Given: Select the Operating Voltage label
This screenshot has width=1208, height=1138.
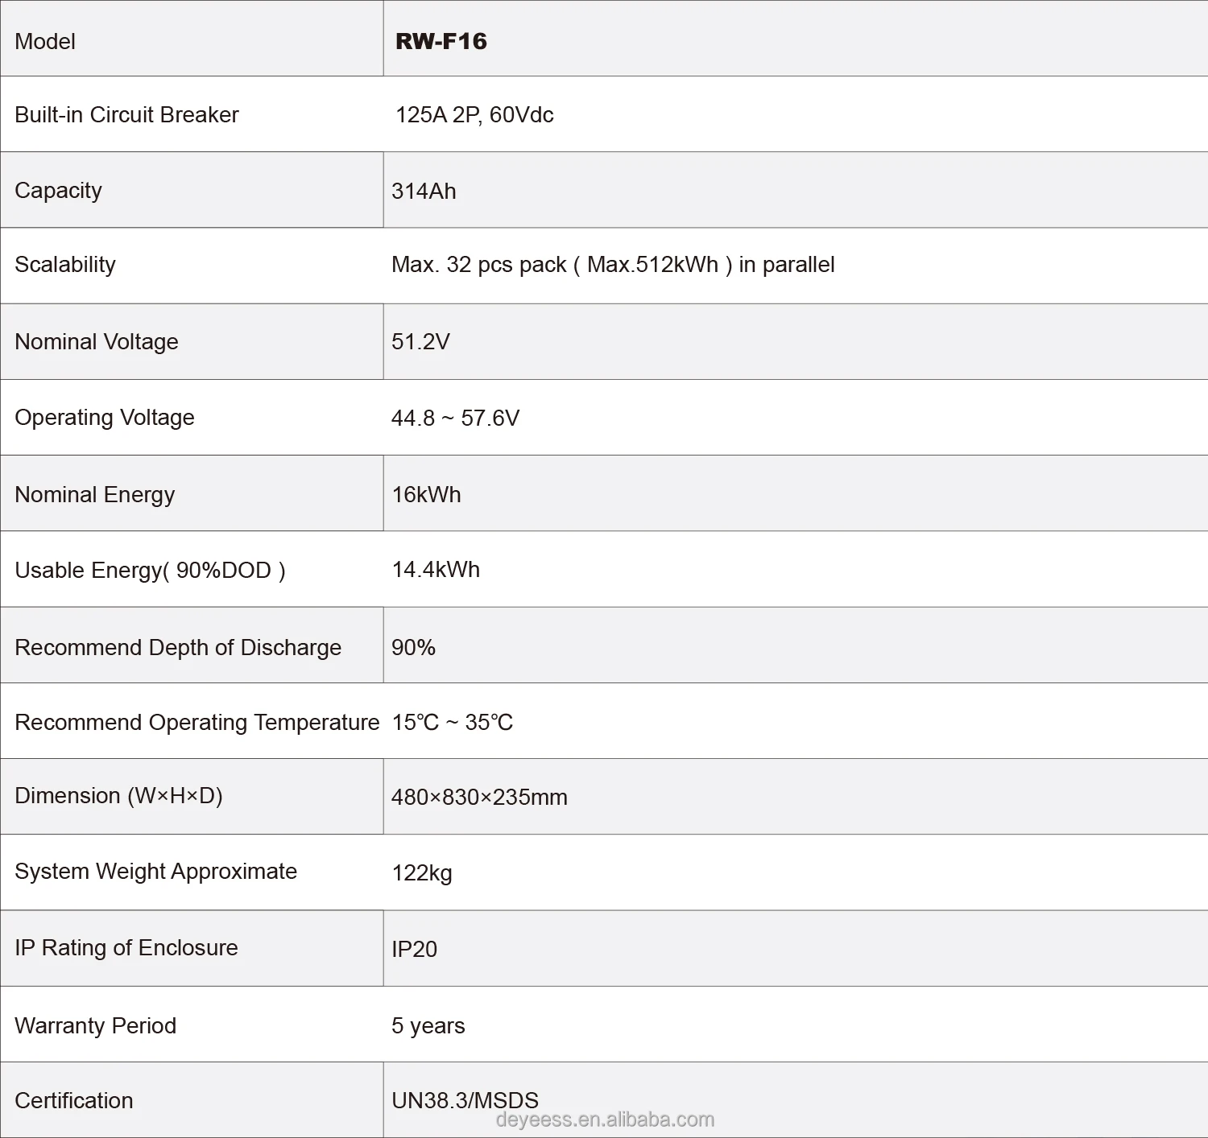Looking at the screenshot, I should (x=105, y=418).
